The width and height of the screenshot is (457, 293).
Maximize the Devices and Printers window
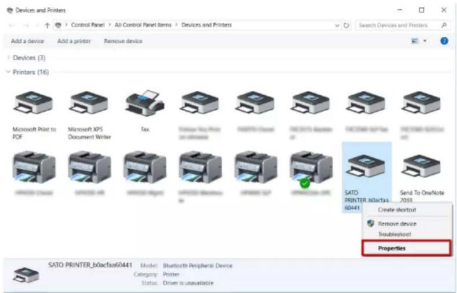point(422,10)
